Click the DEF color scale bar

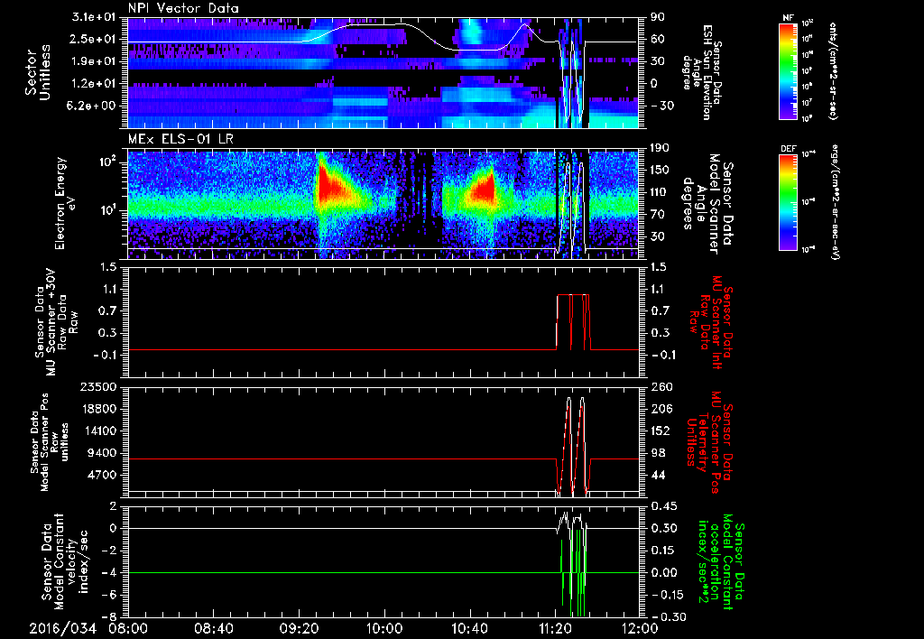pyautogui.click(x=788, y=201)
